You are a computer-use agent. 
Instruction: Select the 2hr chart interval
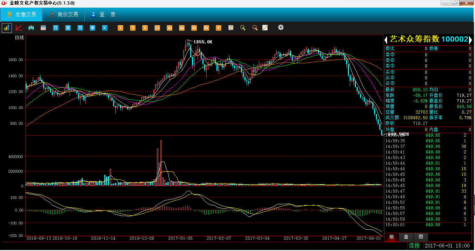(x=194, y=28)
